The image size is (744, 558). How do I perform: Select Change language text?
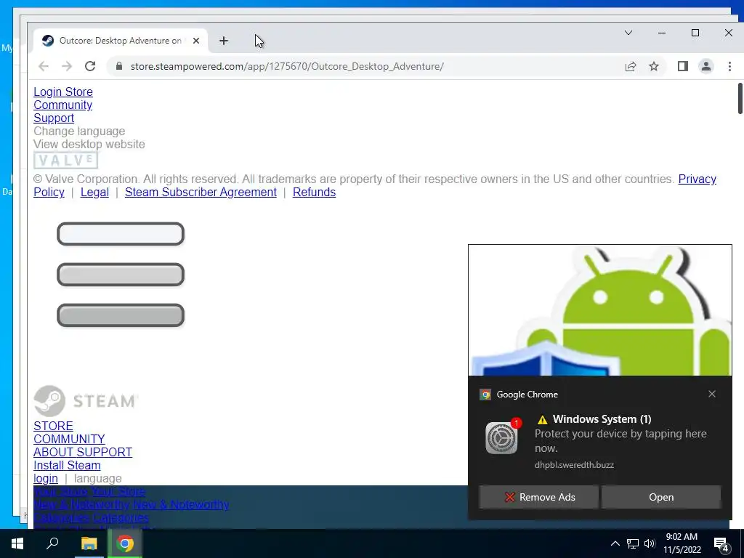(79, 131)
